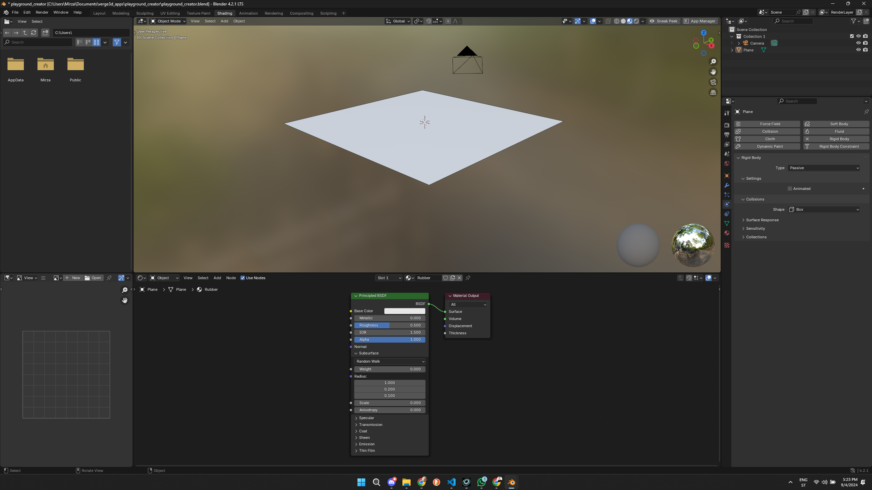Screen dimensions: 872x490
Task: Click the viewport pan hand icon
Action: coord(713,72)
